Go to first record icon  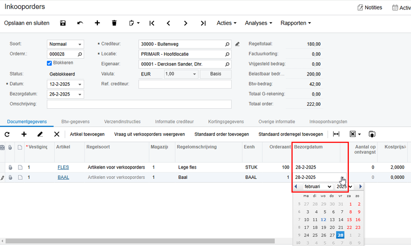152,23
